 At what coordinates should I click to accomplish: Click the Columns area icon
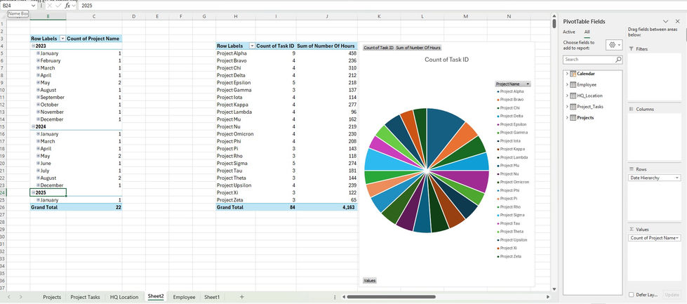632,109
